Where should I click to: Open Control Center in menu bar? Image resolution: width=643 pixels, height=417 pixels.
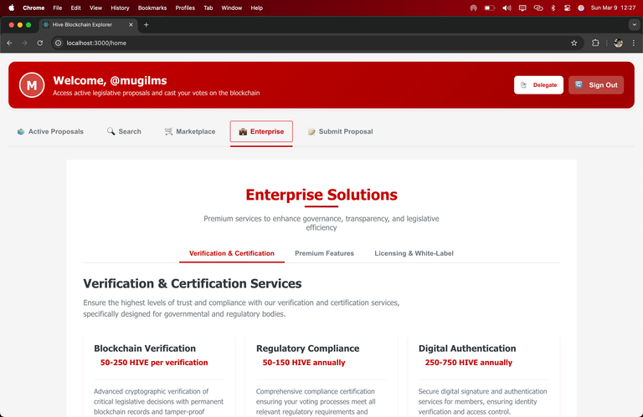[x=567, y=8]
